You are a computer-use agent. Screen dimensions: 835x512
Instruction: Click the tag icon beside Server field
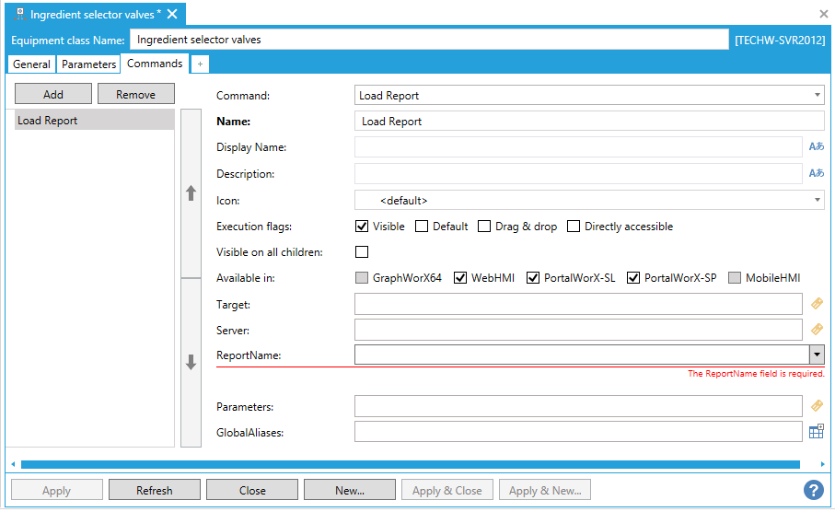(x=816, y=329)
